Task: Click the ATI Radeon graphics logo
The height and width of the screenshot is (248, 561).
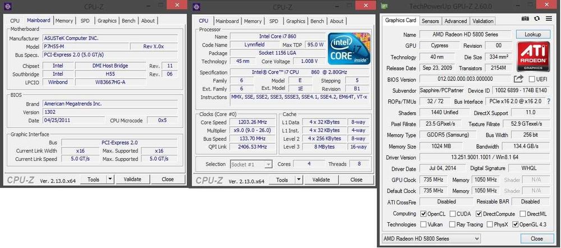Action: [x=533, y=57]
